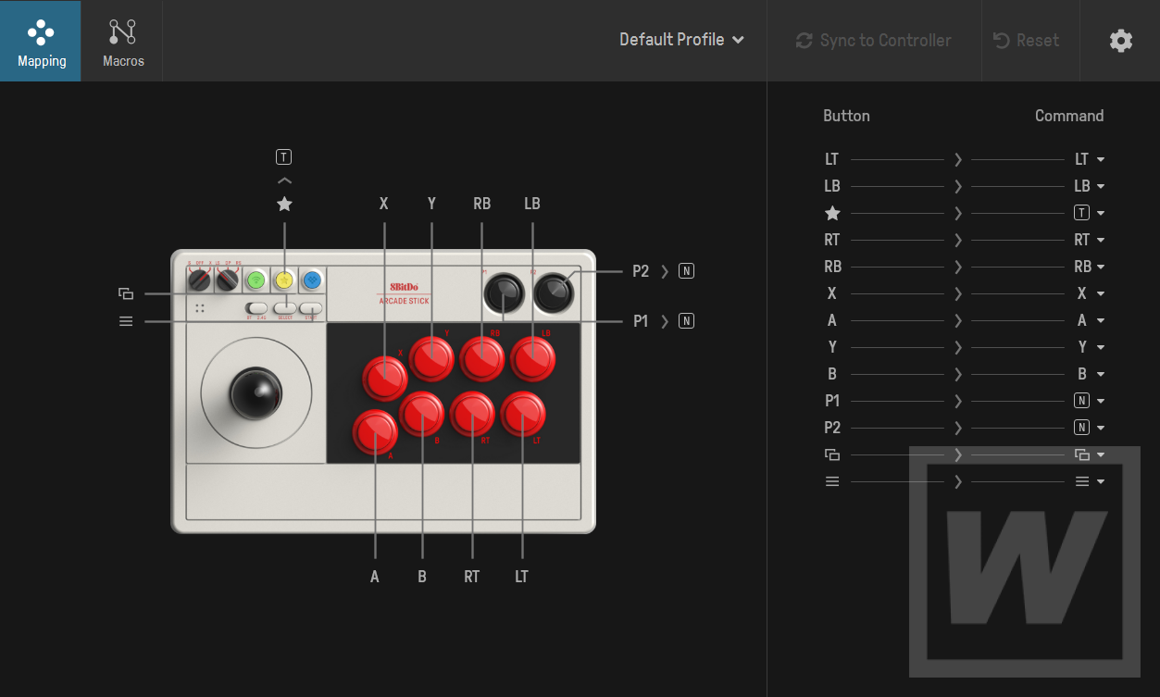Expand the Default Profile dropdown
The height and width of the screenshot is (697, 1160).
point(682,40)
